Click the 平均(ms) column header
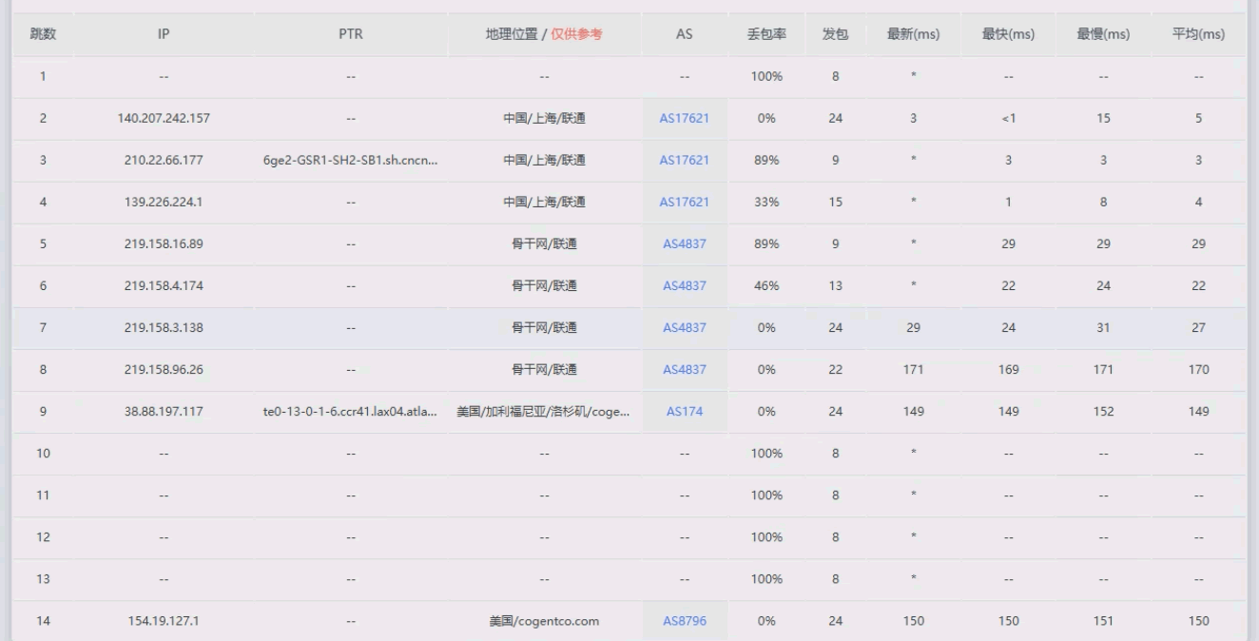 1198,34
